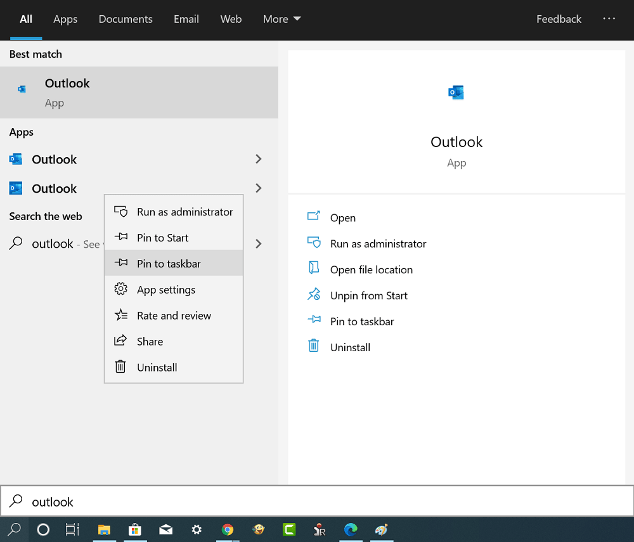Focus the search box containing outlook
The height and width of the screenshot is (542, 634).
click(317, 501)
